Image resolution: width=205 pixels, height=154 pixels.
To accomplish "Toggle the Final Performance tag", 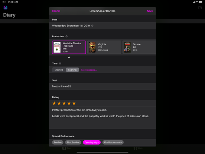I will [x=113, y=142].
